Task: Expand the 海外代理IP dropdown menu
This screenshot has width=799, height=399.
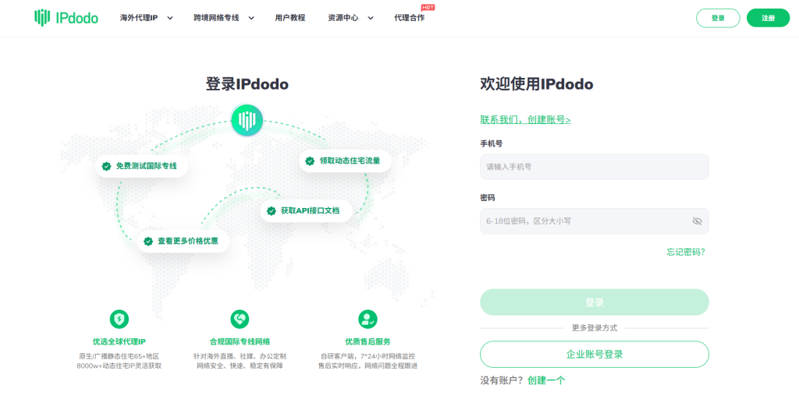Action: (146, 18)
